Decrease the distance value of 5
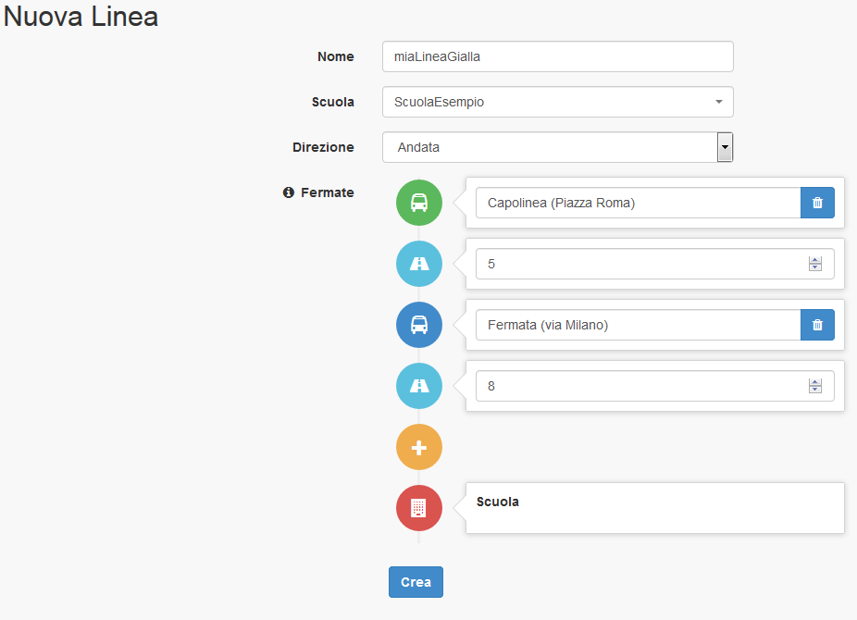 [815, 268]
